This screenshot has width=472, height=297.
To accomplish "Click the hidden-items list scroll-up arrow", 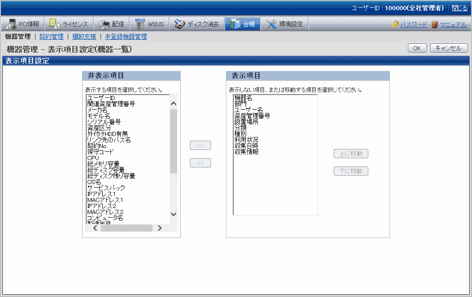I will [x=173, y=104].
